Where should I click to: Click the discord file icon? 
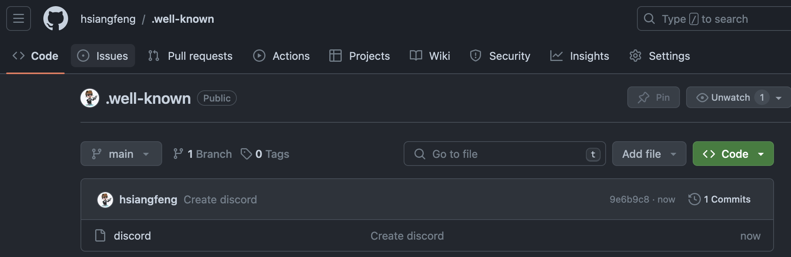pos(100,235)
